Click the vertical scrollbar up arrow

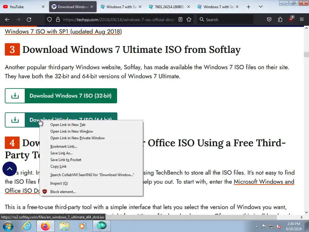pyautogui.click(x=306, y=28)
